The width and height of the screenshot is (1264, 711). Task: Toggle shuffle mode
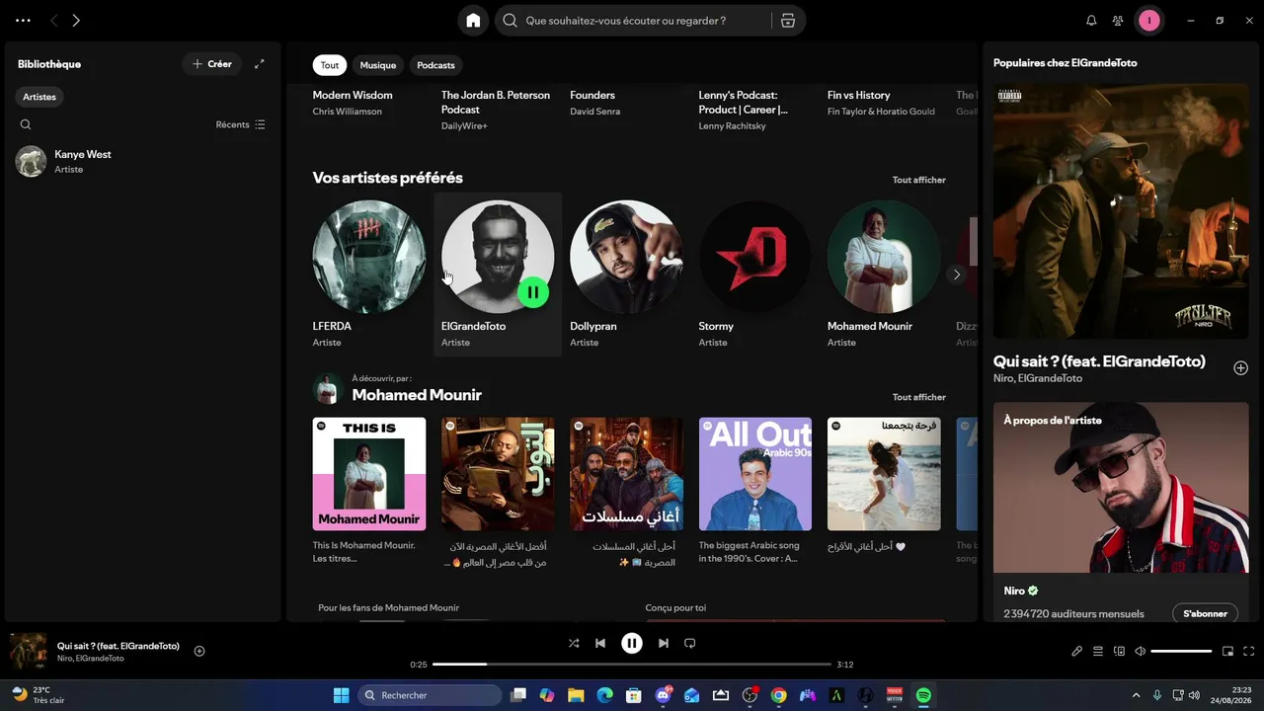tap(574, 643)
